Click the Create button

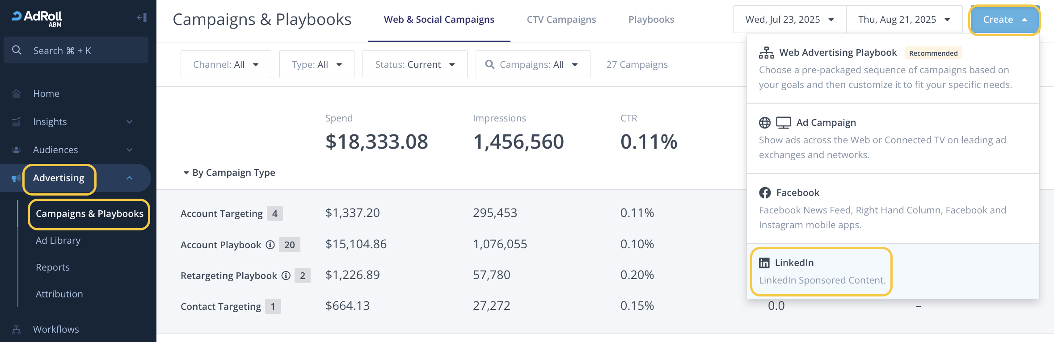(1004, 20)
